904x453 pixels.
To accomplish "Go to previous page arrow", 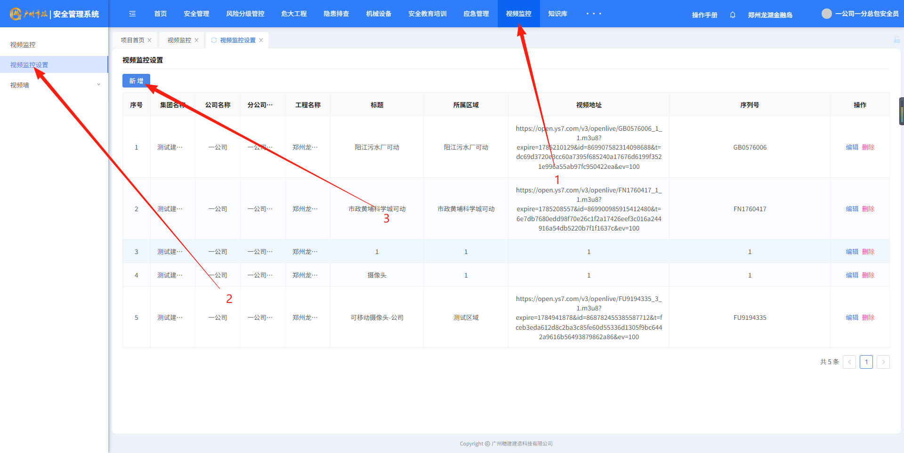I will point(849,362).
